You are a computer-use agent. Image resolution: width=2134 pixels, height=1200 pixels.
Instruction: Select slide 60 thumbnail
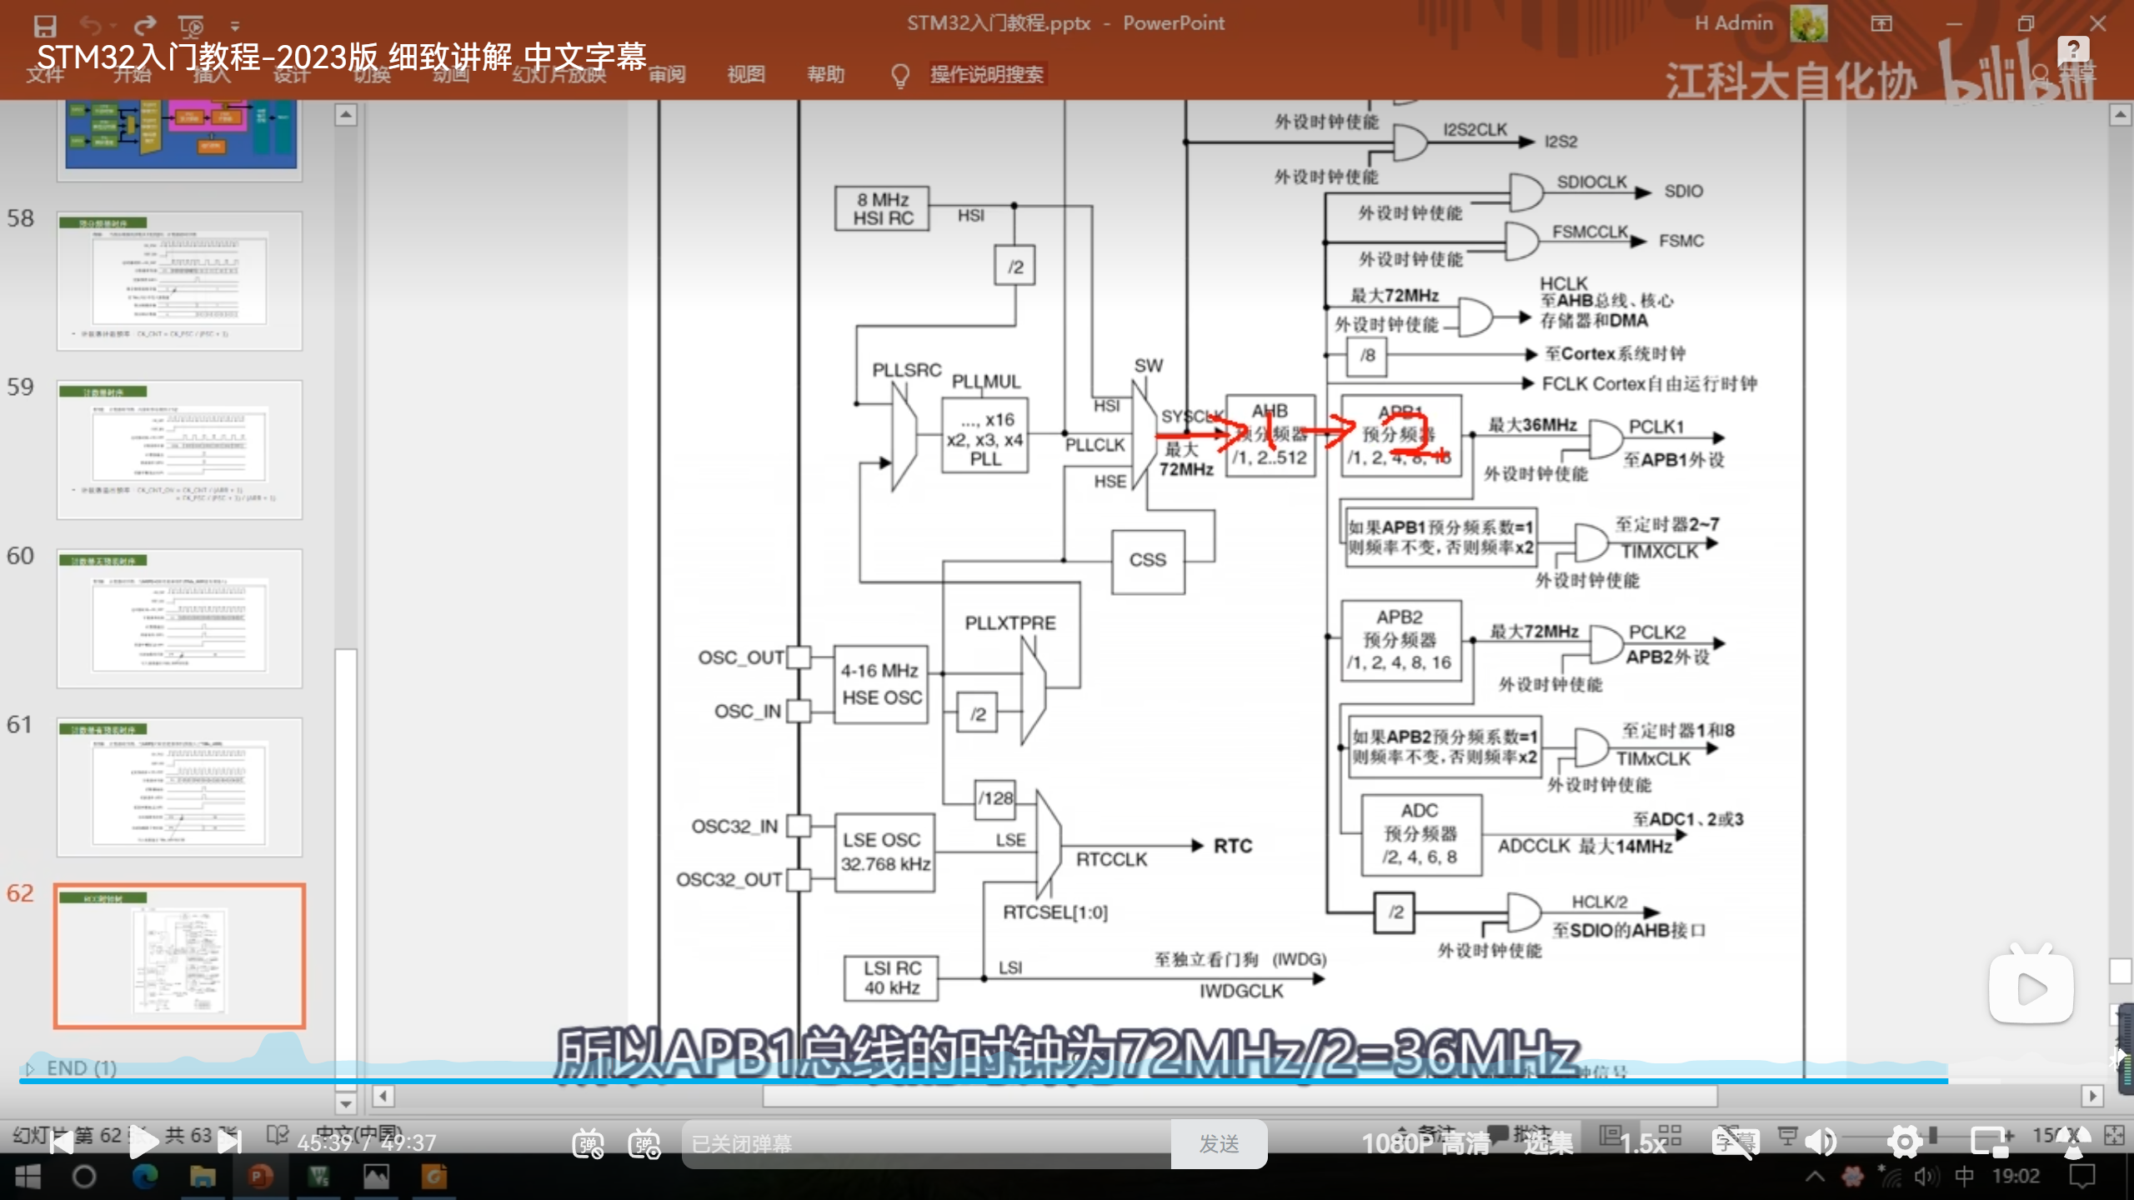pyautogui.click(x=179, y=618)
